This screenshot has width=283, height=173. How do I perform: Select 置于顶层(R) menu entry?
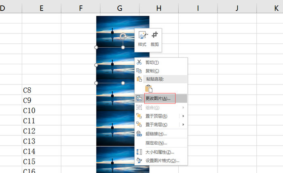pyautogui.click(x=161, y=116)
